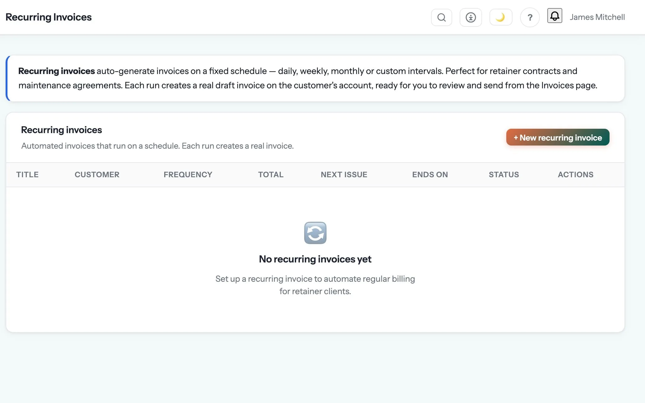The width and height of the screenshot is (645, 403).
Task: Open notifications bell icon
Action: coord(555,16)
